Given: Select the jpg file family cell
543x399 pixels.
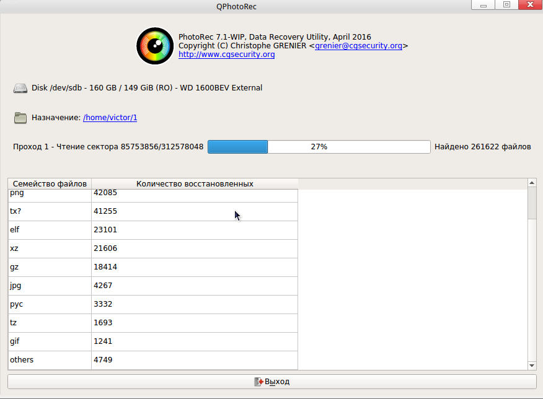Looking at the screenshot, I should tap(50, 286).
